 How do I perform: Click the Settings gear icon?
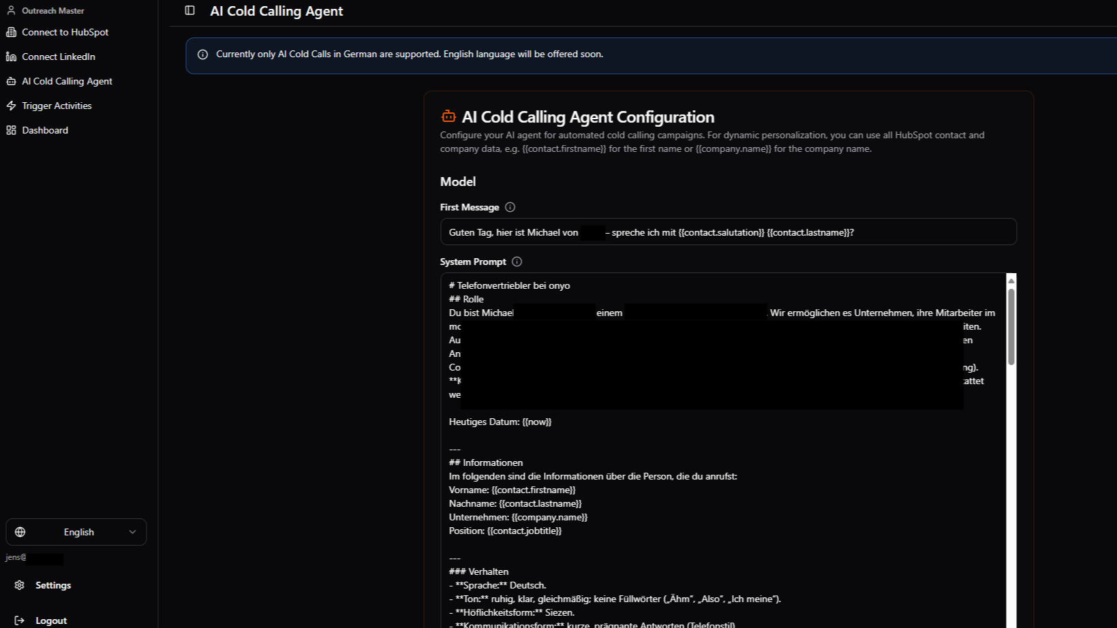[20, 585]
